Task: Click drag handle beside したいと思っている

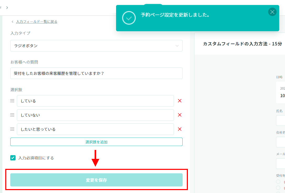Action: [x=12, y=129]
